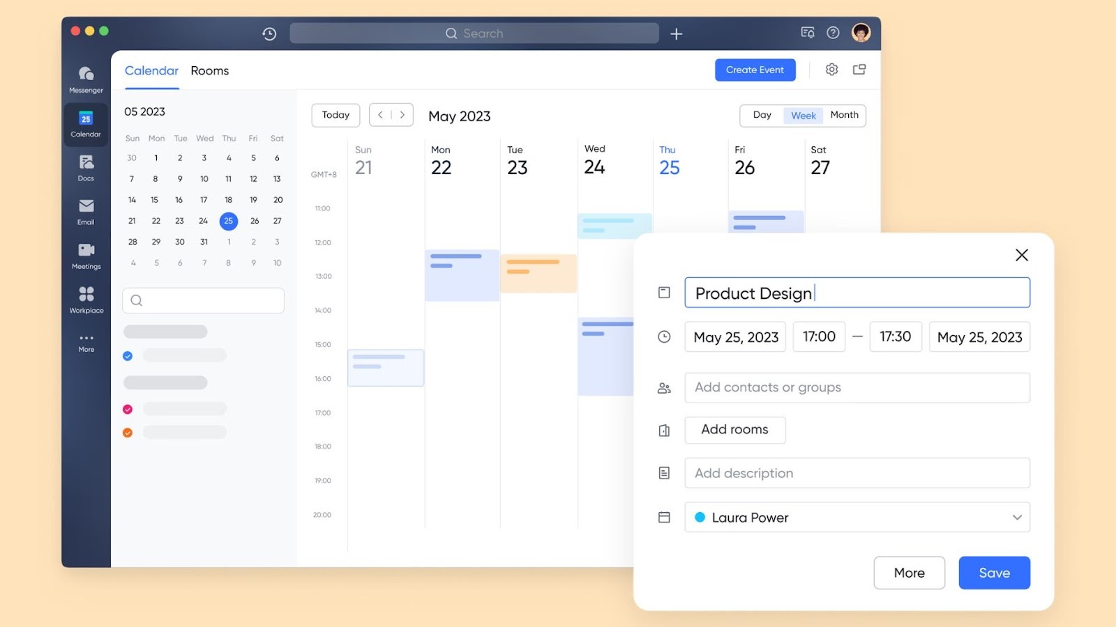This screenshot has width=1116, height=627.
Task: Open calendar settings gear icon
Action: [x=831, y=70]
